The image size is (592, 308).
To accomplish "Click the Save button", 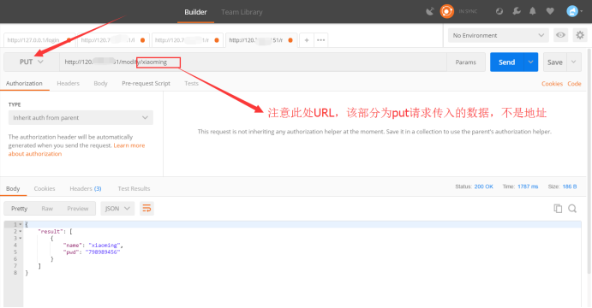I will (x=555, y=62).
